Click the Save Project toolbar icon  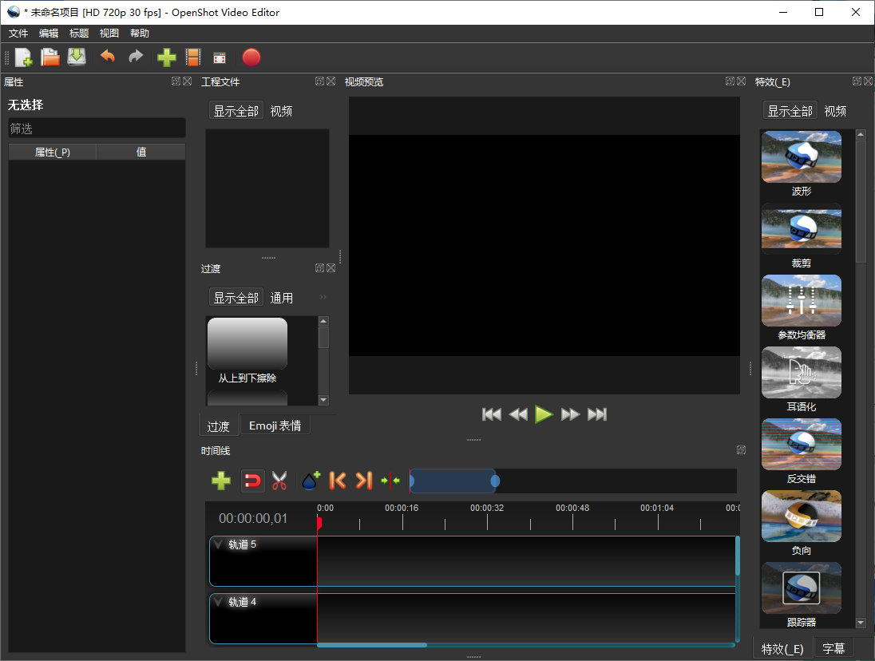(77, 57)
